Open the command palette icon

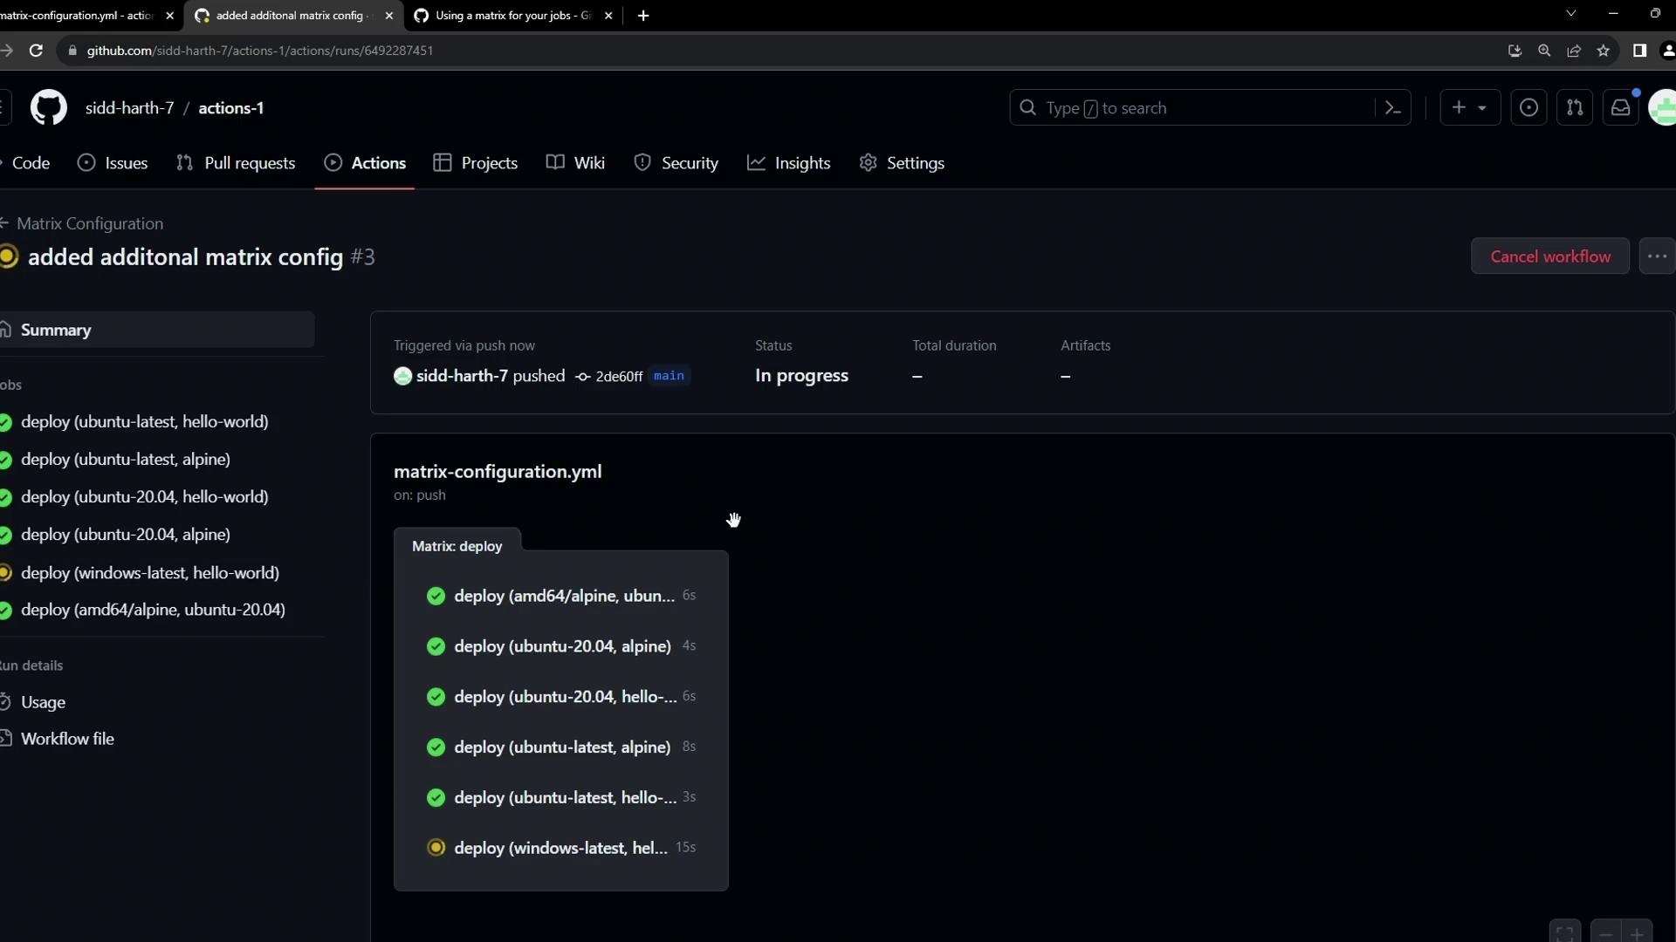coord(1393,108)
